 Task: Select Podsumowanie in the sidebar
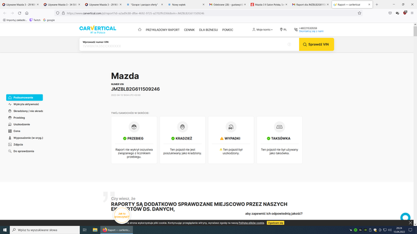[x=24, y=98]
